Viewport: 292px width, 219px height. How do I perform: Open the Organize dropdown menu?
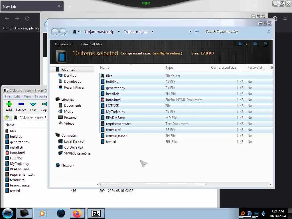tap(63, 44)
